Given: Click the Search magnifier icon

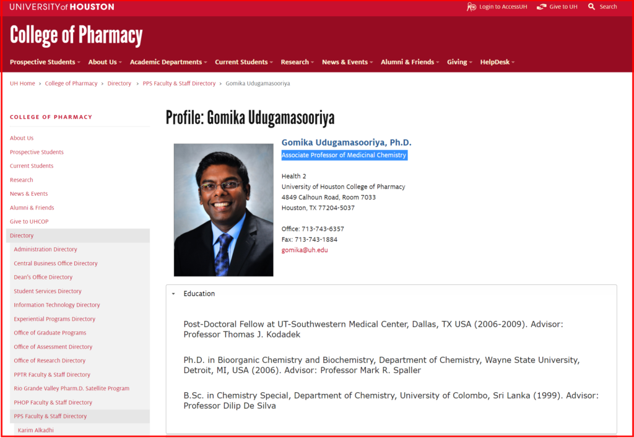Looking at the screenshot, I should coord(591,7).
